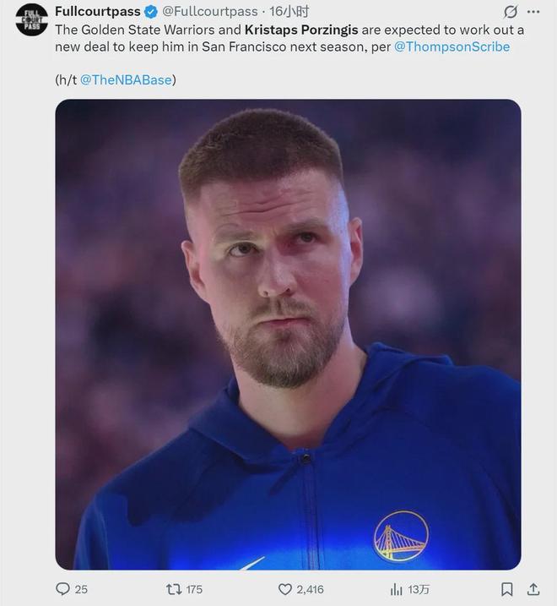557x606 pixels.
Task: Click the blue verified badge
Action: point(150,12)
